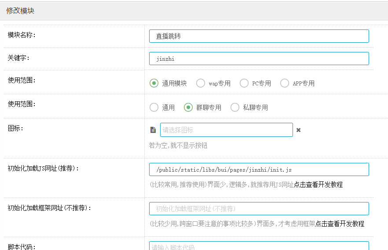The height and width of the screenshot is (250, 388).
Task: Choose the PC专用 radio button
Action: tap(244, 83)
